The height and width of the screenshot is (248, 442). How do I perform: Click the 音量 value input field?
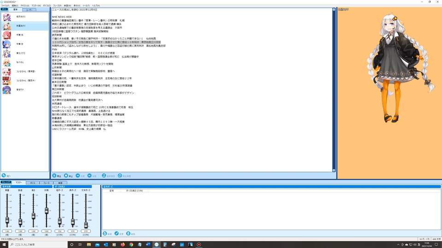7,231
